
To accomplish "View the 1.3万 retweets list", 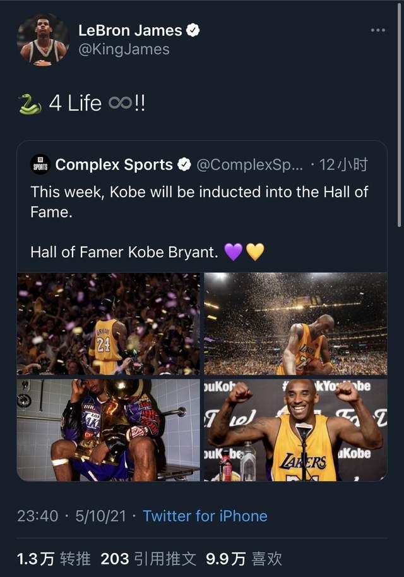I will pos(54,559).
